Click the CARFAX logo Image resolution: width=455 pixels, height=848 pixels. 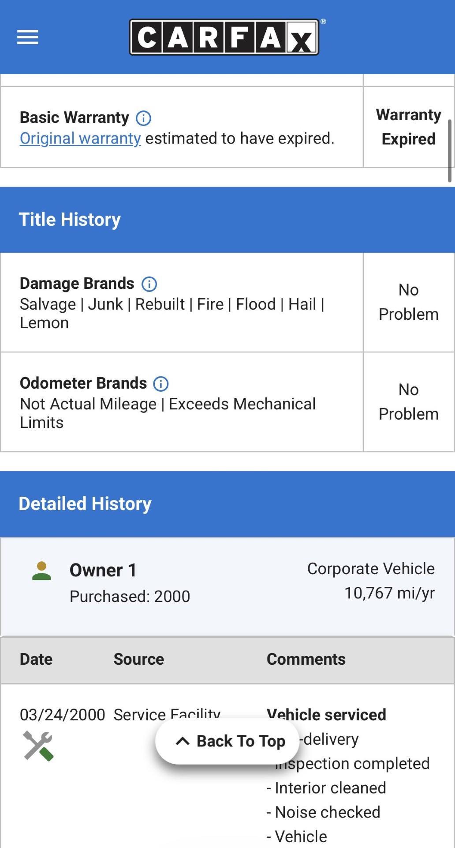point(224,37)
